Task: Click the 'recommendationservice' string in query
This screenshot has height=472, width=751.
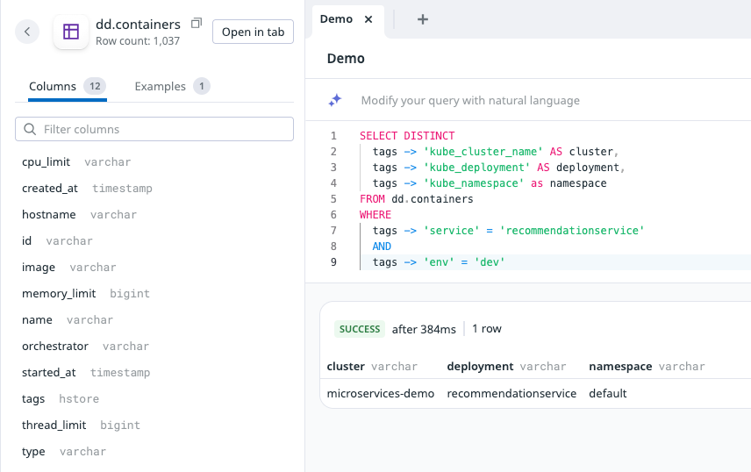Action: (x=572, y=231)
